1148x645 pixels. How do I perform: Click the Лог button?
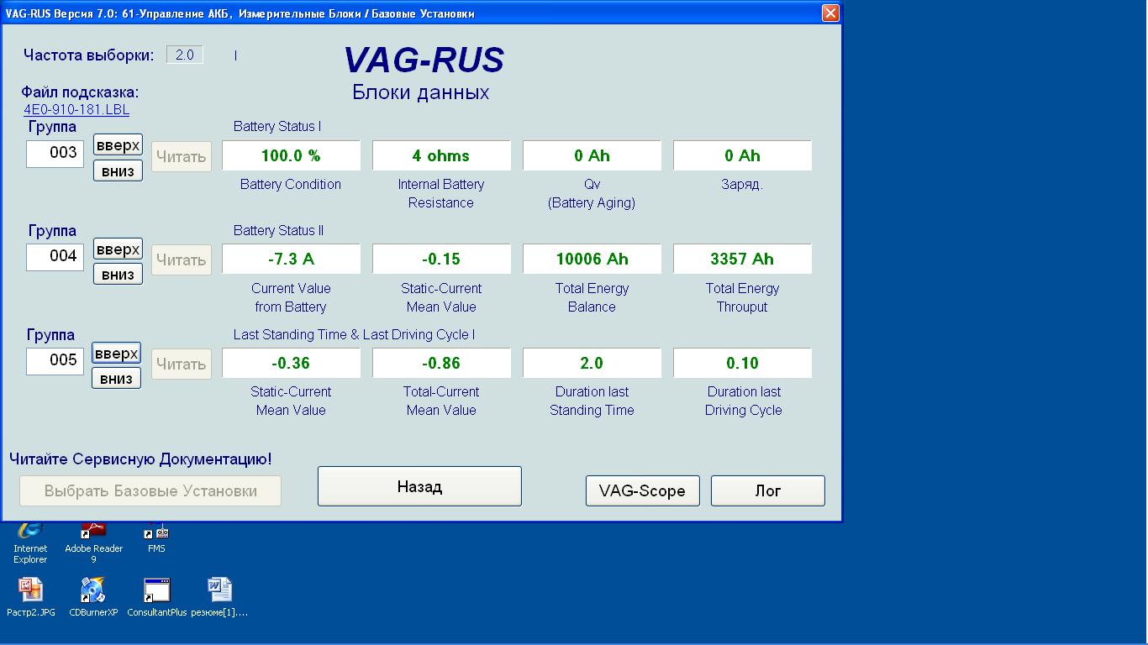pos(767,490)
